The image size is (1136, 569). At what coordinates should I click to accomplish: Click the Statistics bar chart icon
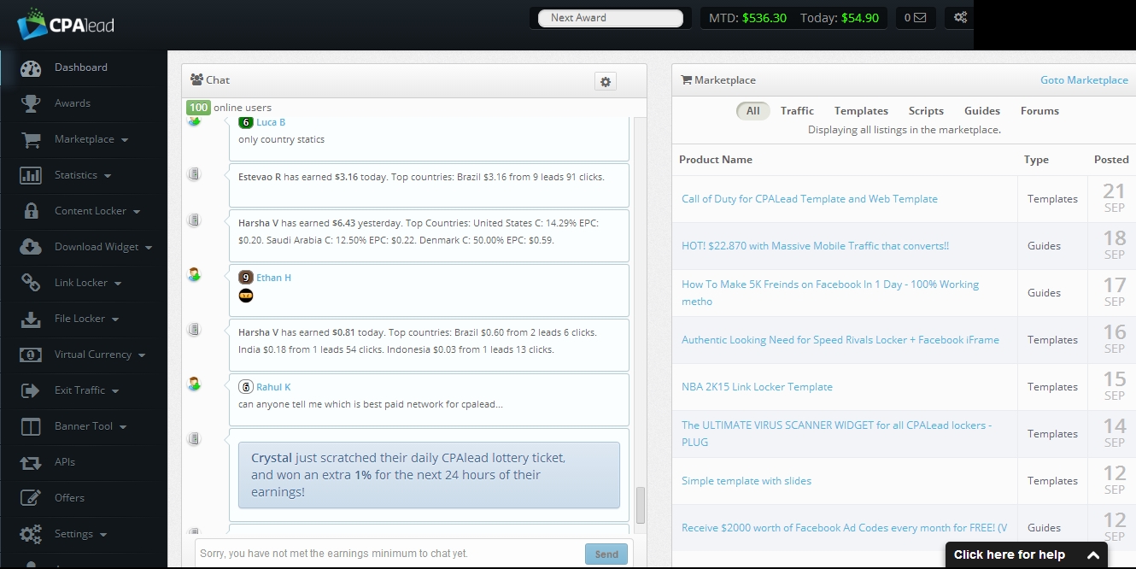(31, 176)
